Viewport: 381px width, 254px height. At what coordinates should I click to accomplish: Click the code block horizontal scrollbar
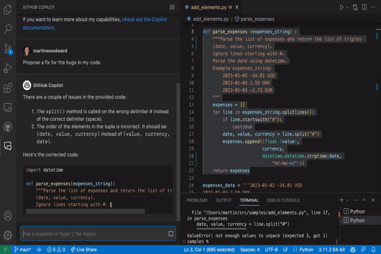click(x=86, y=211)
